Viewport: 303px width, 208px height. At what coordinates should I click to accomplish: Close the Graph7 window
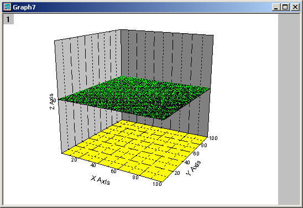(295, 7)
